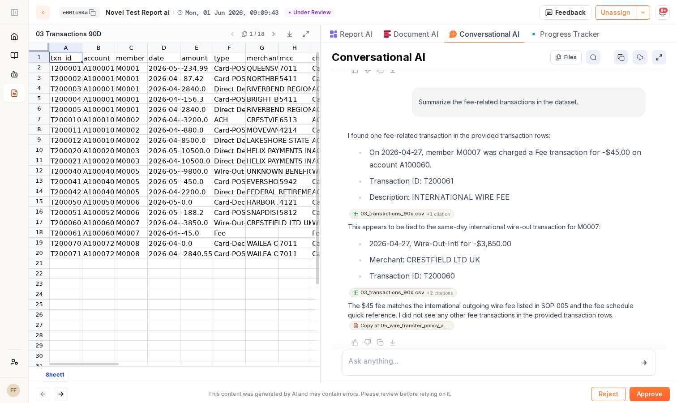Select row 18 header
Image resolution: width=677 pixels, height=403 pixels.
point(39,232)
